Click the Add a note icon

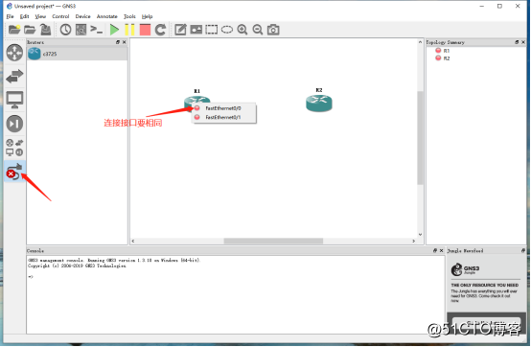pos(180,30)
